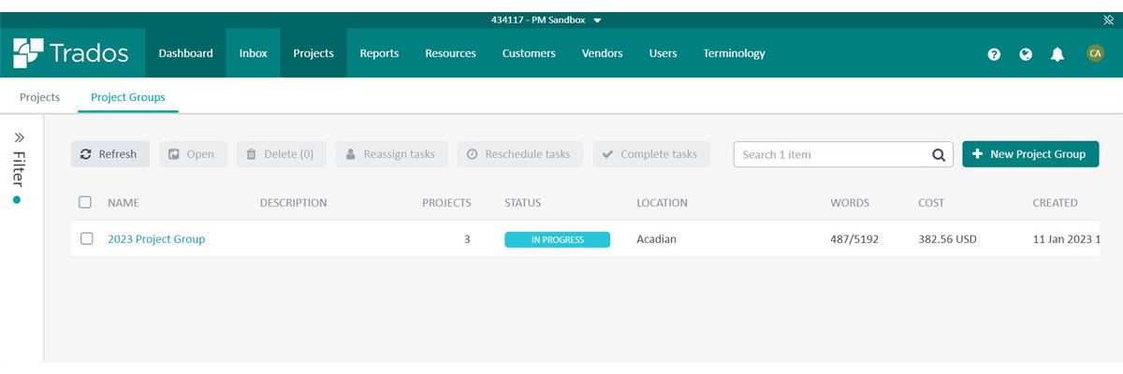Open the 2023 Project Group link
Viewport: 1123px width, 374px height.
tap(156, 239)
